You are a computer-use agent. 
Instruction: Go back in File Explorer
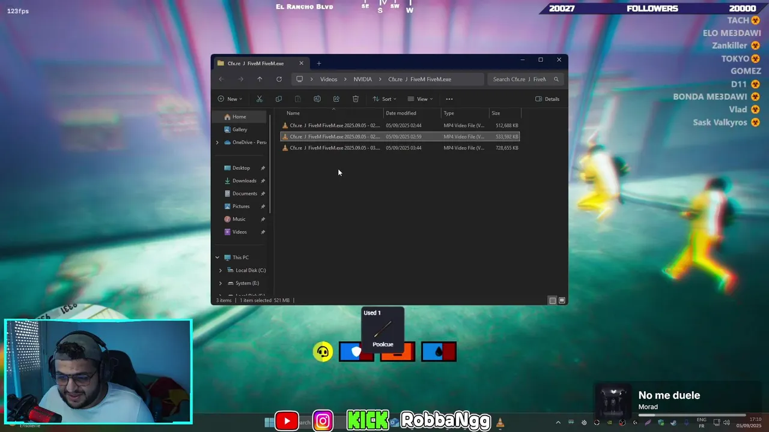point(221,79)
